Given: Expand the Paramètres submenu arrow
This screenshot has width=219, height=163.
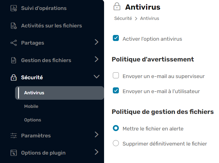Looking at the screenshot, I should tap(97, 135).
